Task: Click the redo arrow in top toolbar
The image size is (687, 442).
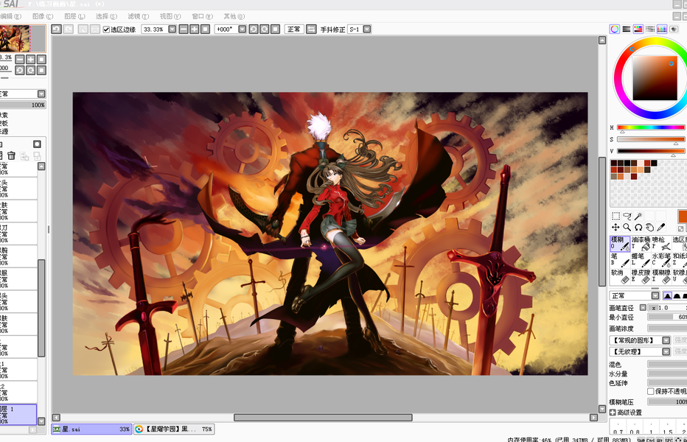Action: pyautogui.click(x=69, y=29)
